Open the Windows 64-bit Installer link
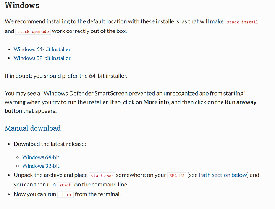275x209 pixels. point(42,49)
